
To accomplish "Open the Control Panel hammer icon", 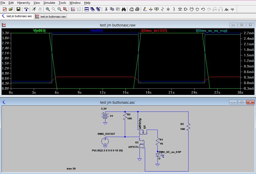I will click(26, 9).
